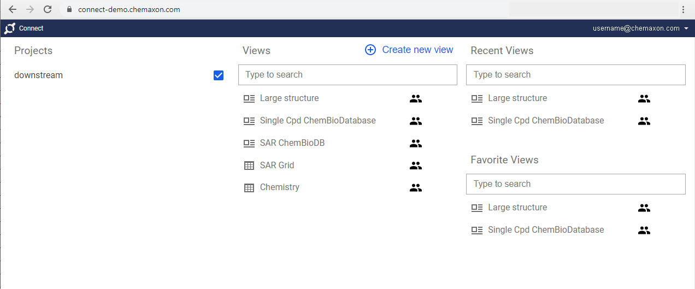Screen dimensions: 695x289
Task: Click shared-users icon beside SAR Grid
Action: (416, 166)
